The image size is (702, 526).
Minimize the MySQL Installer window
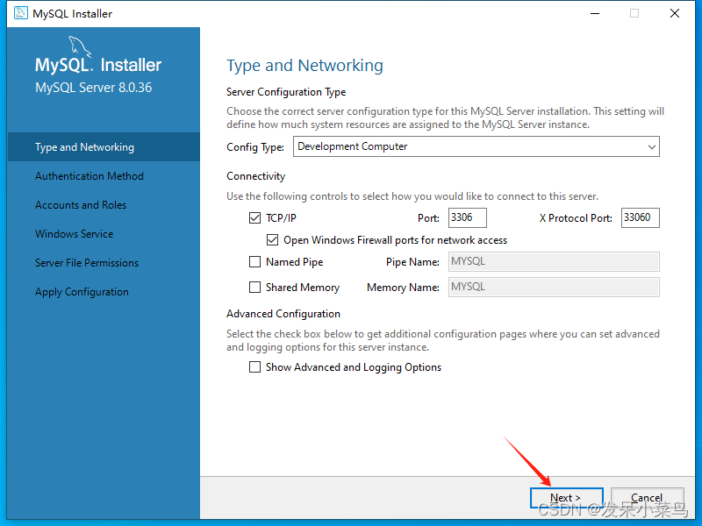click(x=595, y=13)
